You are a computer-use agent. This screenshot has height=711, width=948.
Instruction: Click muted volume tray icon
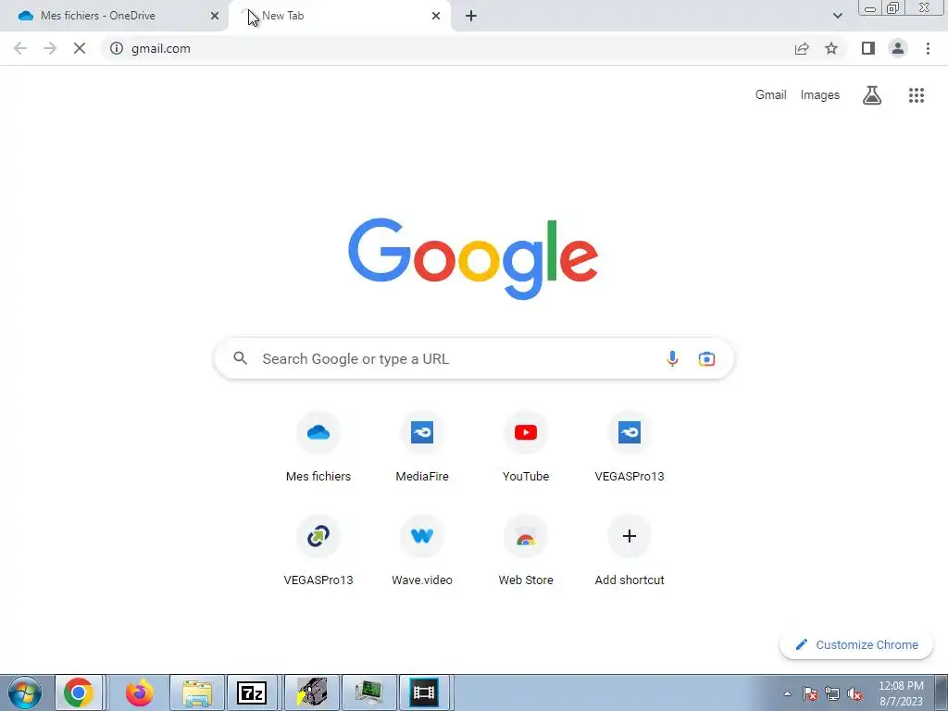[854, 693]
